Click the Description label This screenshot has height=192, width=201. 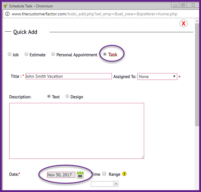coord(20,97)
